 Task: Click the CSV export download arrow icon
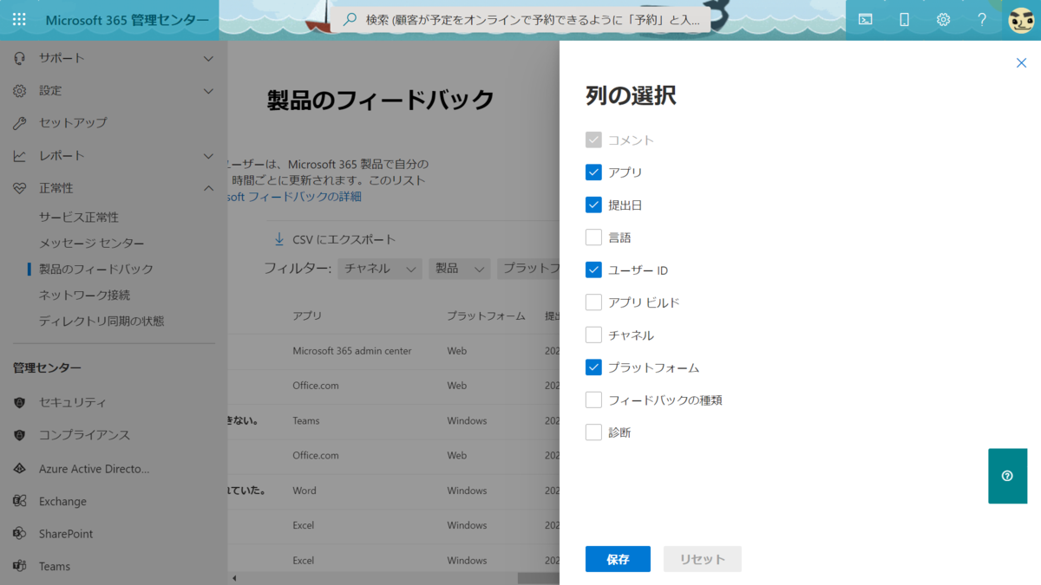coord(279,239)
